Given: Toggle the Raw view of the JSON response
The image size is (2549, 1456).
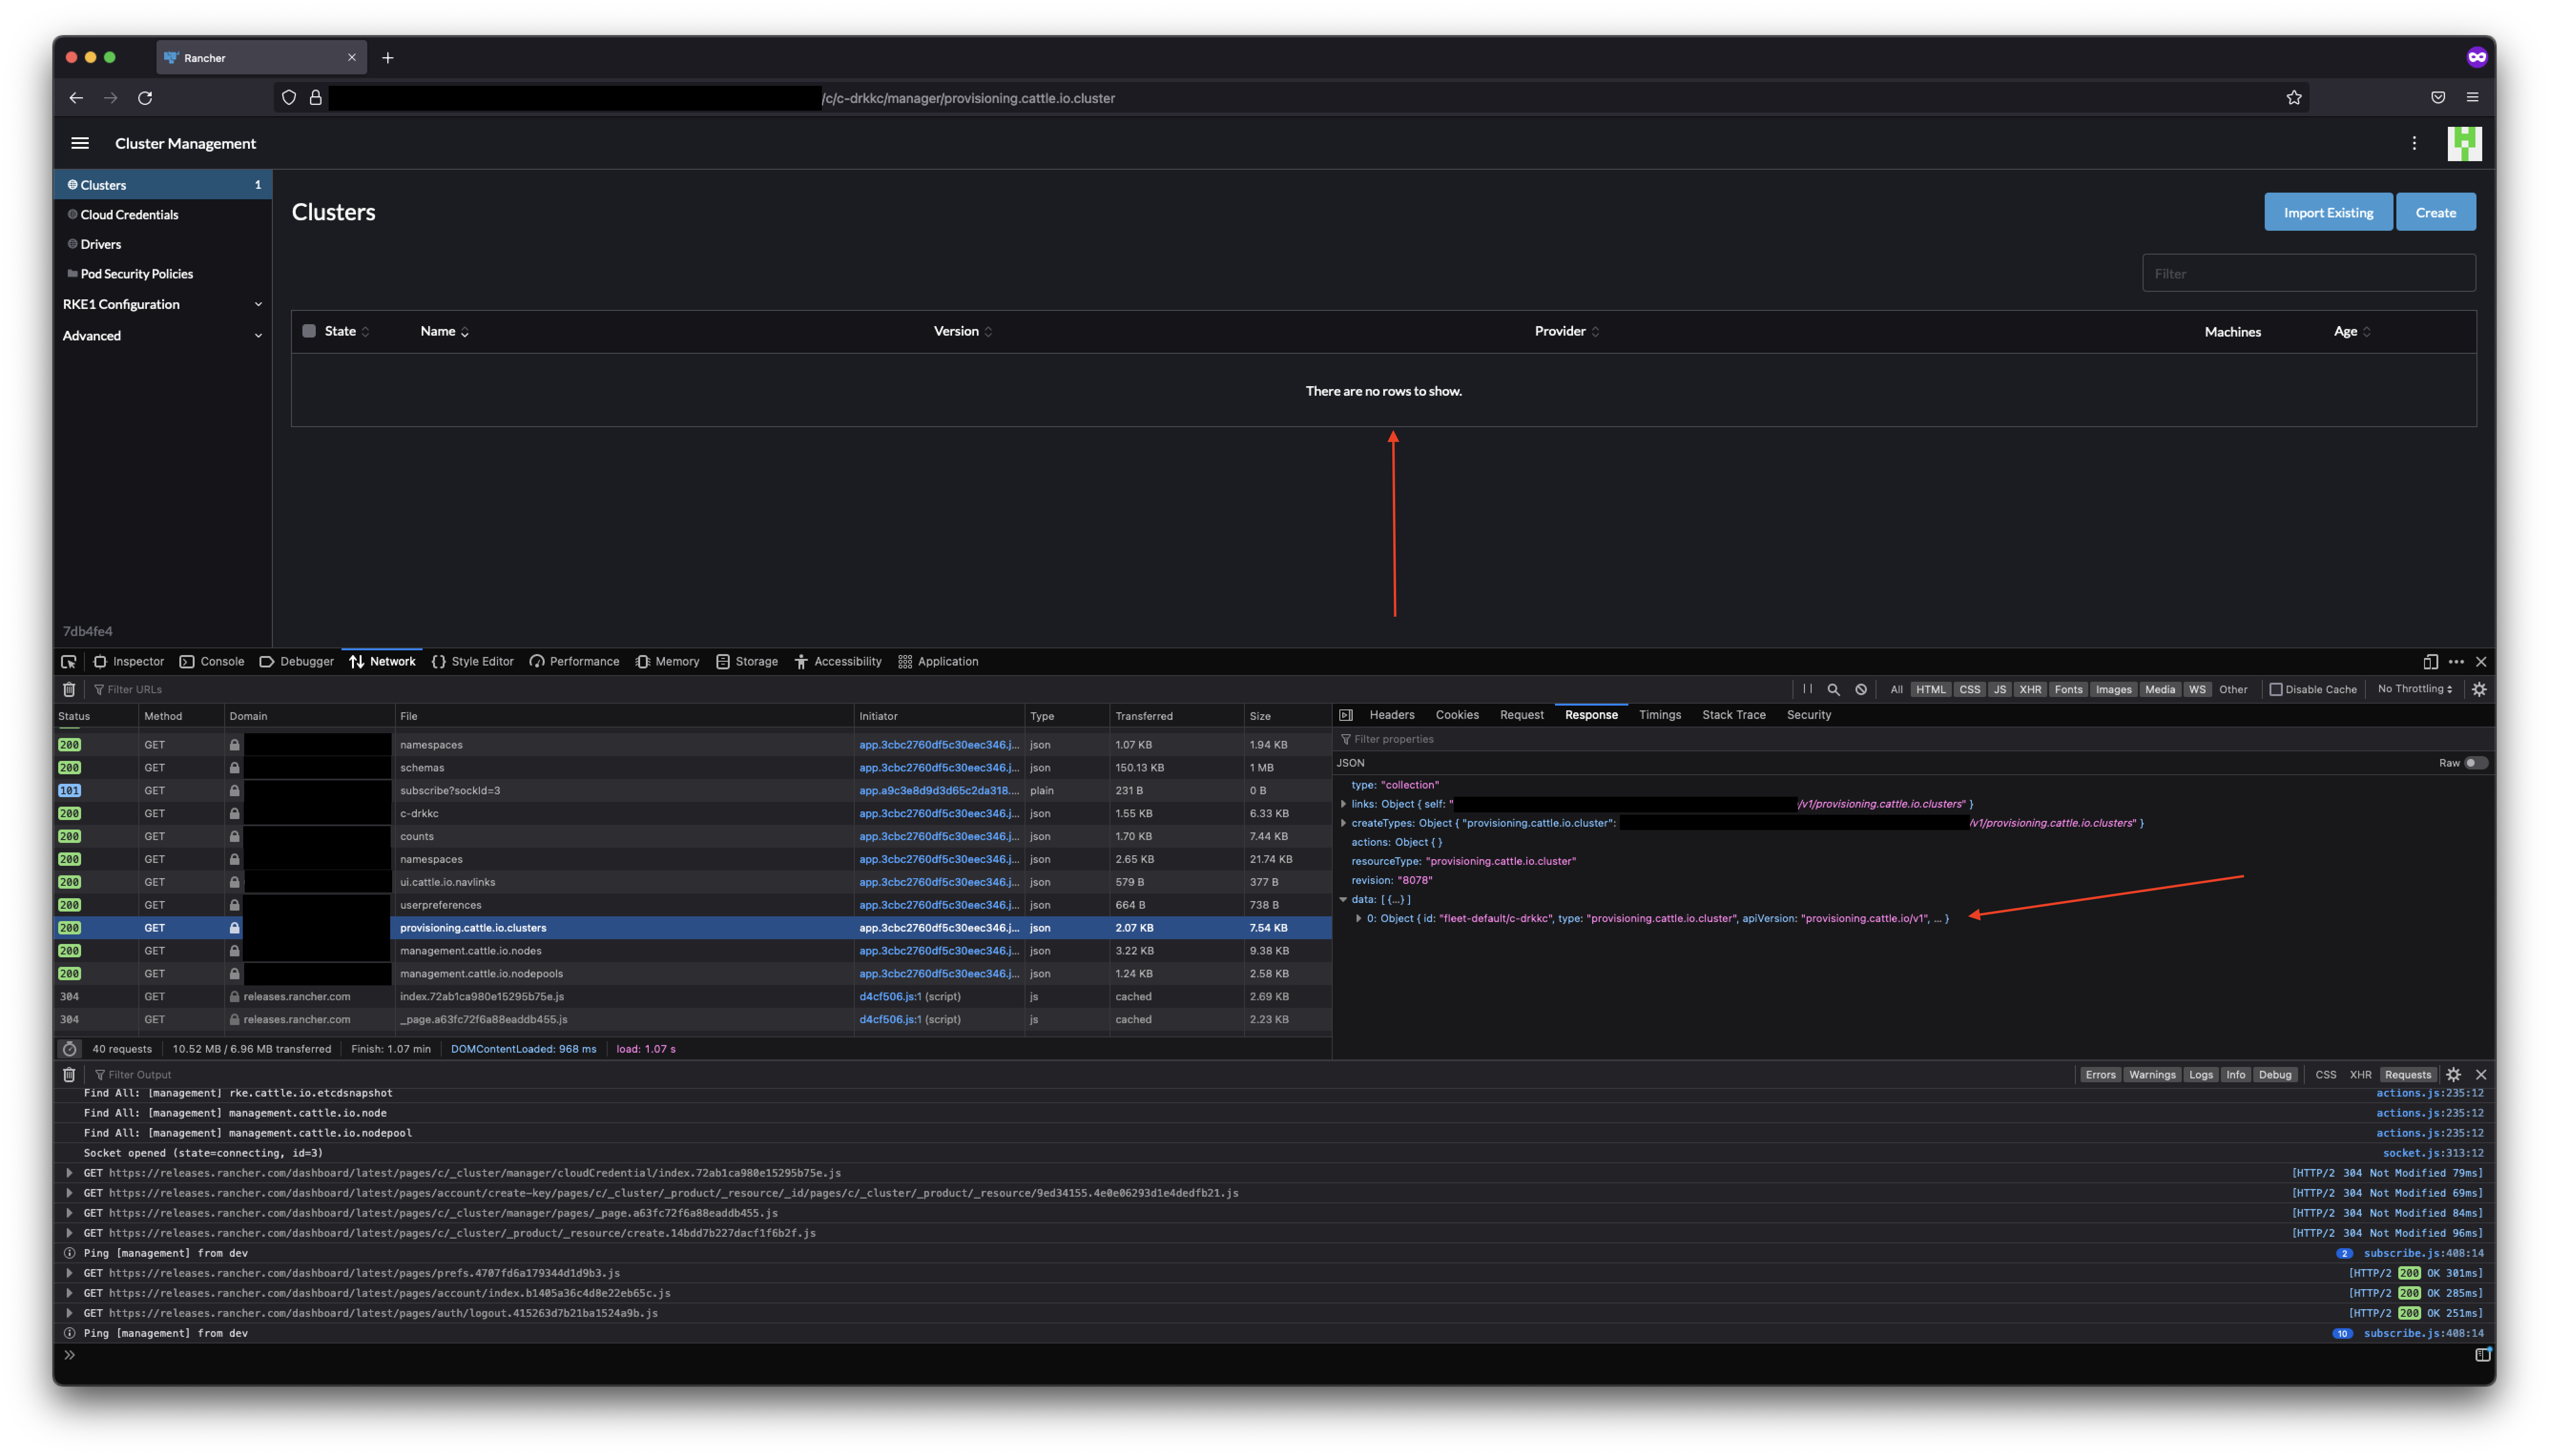Looking at the screenshot, I should (x=2475, y=762).
